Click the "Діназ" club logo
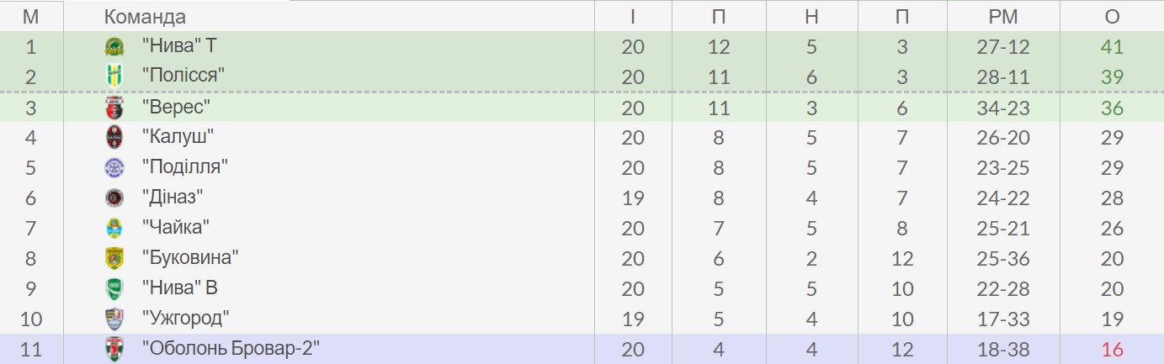 114,198
